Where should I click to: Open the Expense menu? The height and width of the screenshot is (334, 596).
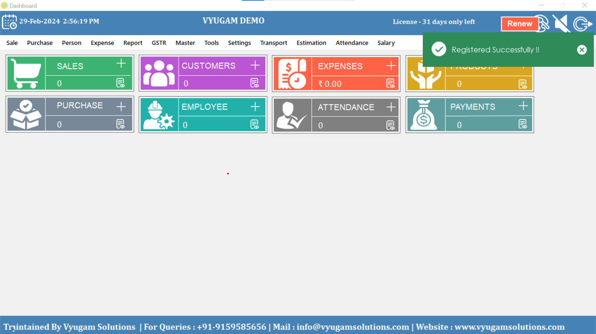[x=102, y=43]
